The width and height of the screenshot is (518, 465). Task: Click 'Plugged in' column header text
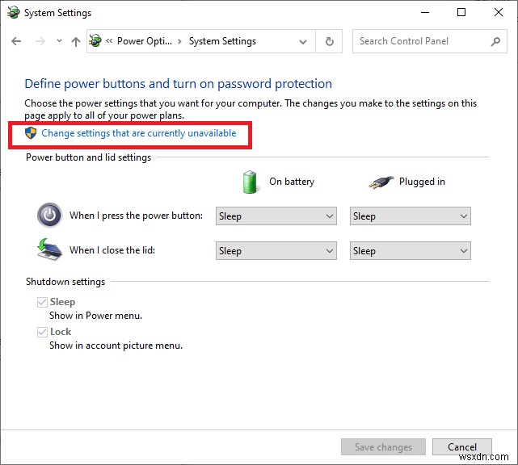coord(422,182)
